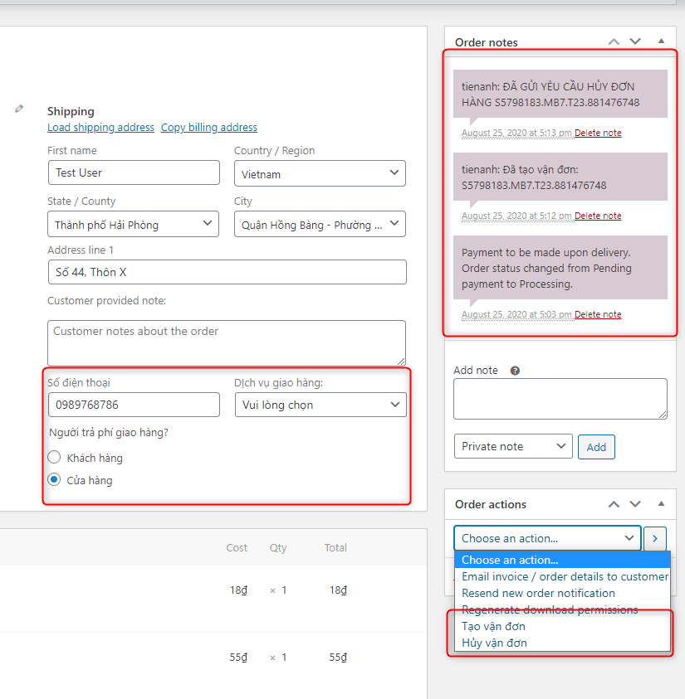Select 'Hủy vận đơn' action
685x699 pixels.
click(562, 643)
